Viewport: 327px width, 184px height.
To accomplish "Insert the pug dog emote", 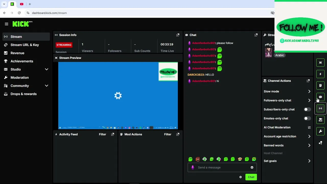I will point(240,159).
